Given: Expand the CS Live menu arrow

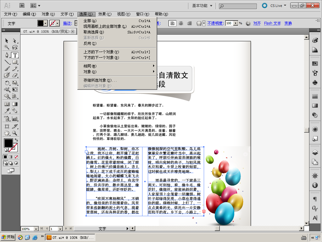Looking at the screenshot, I should pyautogui.click(x=285, y=6).
